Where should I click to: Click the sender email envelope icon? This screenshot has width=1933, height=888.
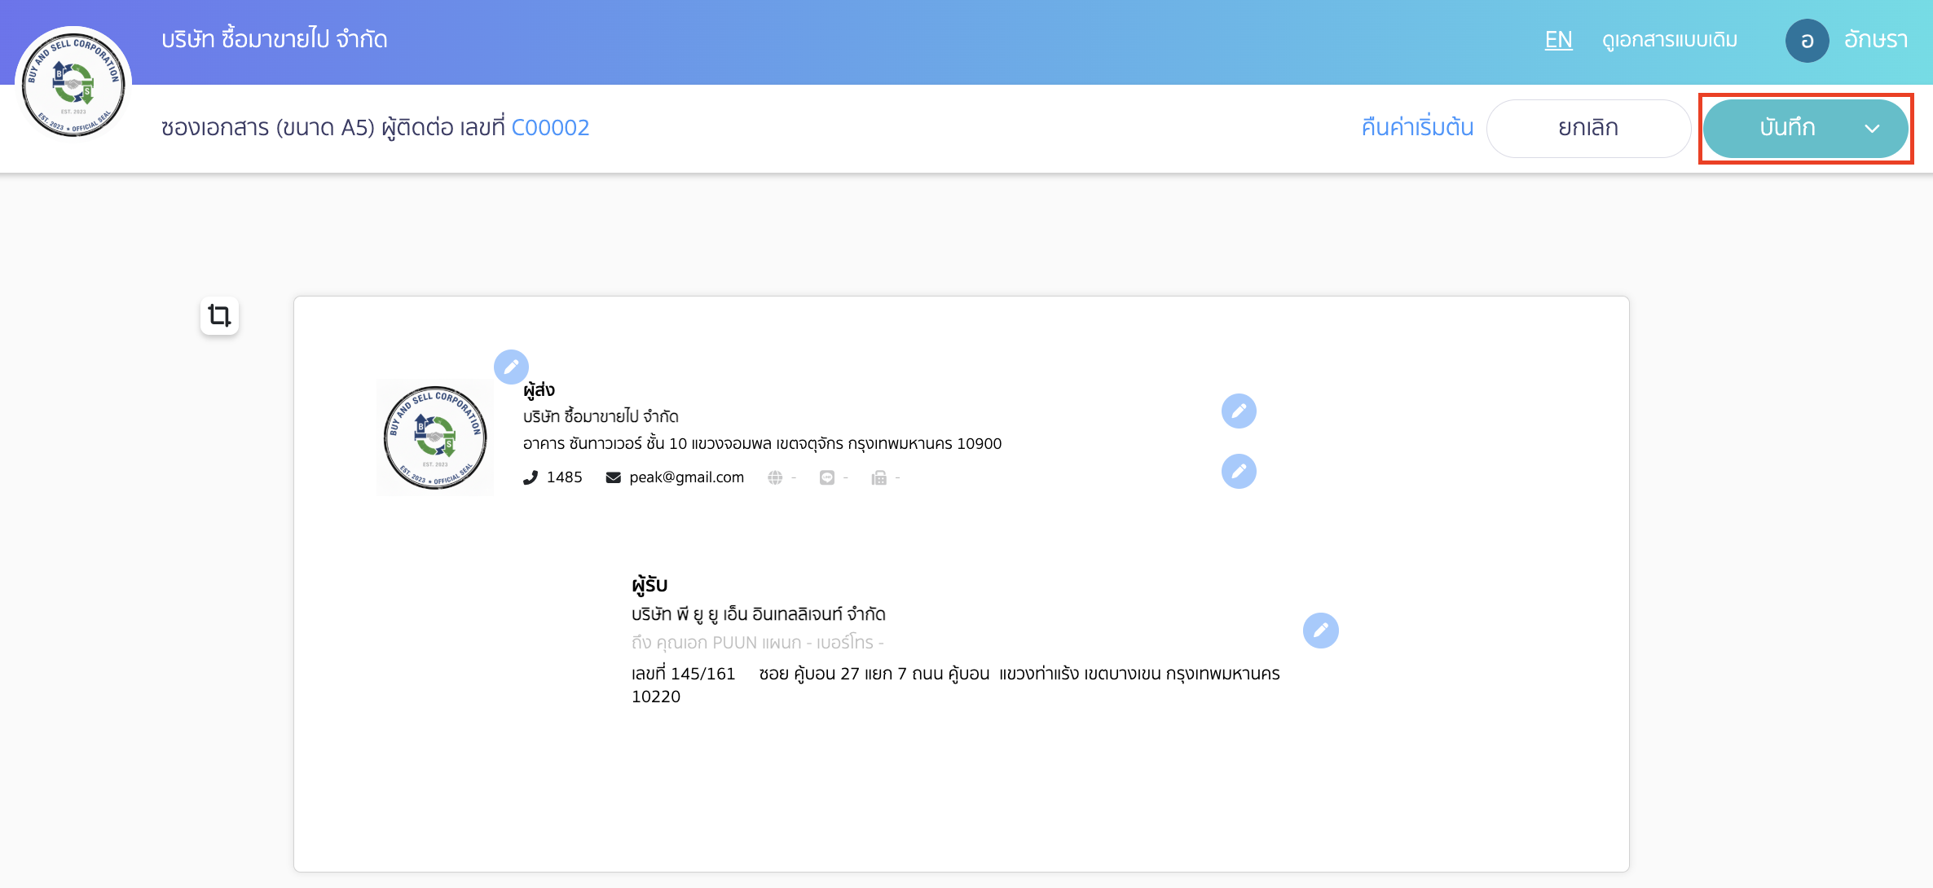point(614,477)
